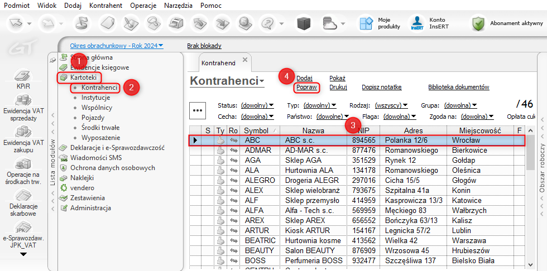This screenshot has height=271, width=547.
Task: Open the Narzędzia menu
Action: 179,4
